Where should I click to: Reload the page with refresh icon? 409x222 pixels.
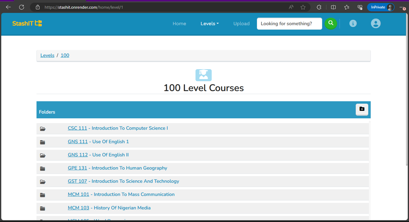tap(21, 7)
